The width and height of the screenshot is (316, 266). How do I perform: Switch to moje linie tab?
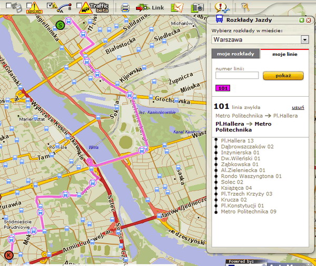284,54
